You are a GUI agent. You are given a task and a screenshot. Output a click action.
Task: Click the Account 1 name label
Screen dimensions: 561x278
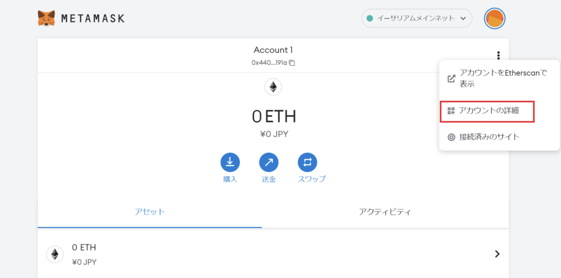click(273, 50)
